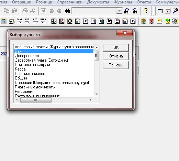
Task: Open the Справочники menu
Action: [x=69, y=2]
